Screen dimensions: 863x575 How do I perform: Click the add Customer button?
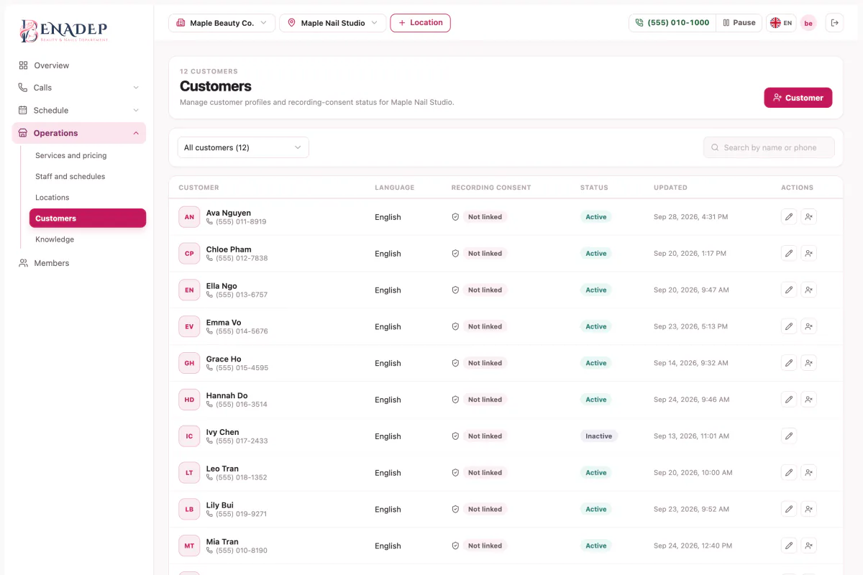pos(798,98)
